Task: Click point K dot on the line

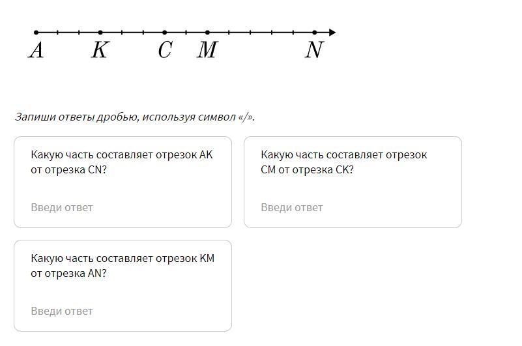Action: pyautogui.click(x=100, y=32)
